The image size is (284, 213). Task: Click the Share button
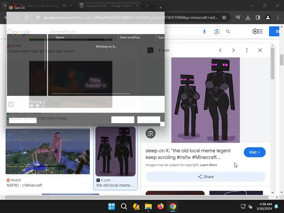(x=206, y=177)
